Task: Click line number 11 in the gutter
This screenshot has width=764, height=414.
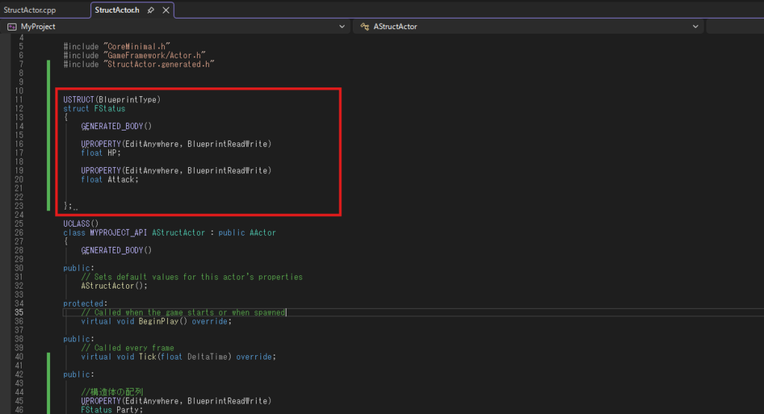Action: pos(19,99)
